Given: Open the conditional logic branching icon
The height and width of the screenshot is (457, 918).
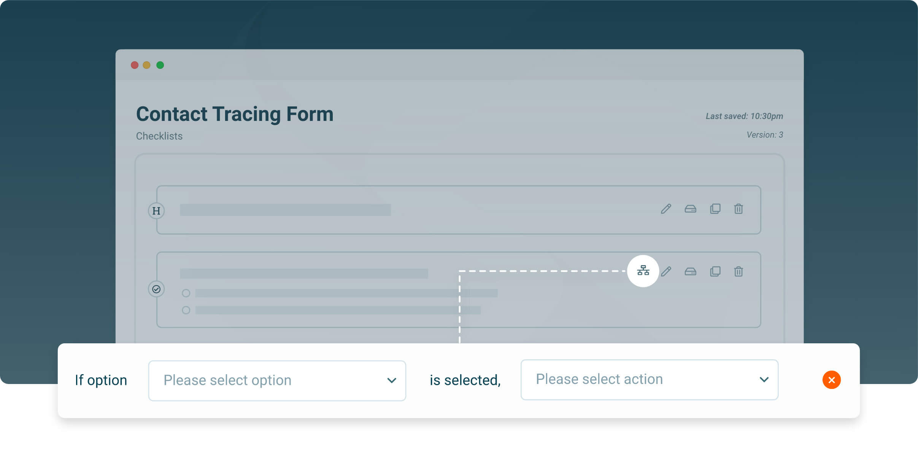Looking at the screenshot, I should [643, 271].
